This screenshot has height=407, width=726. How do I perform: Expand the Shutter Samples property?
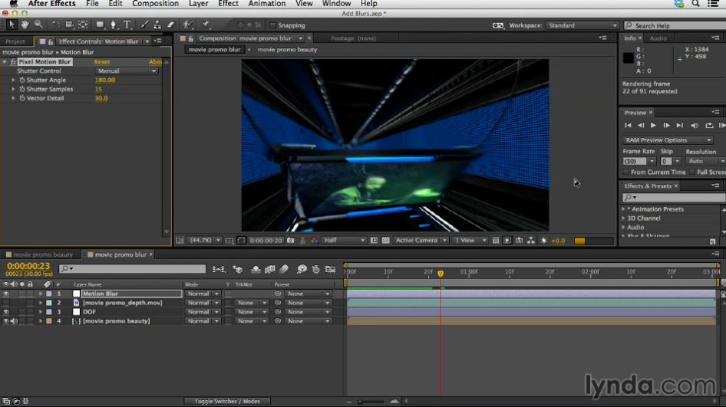[x=13, y=89]
